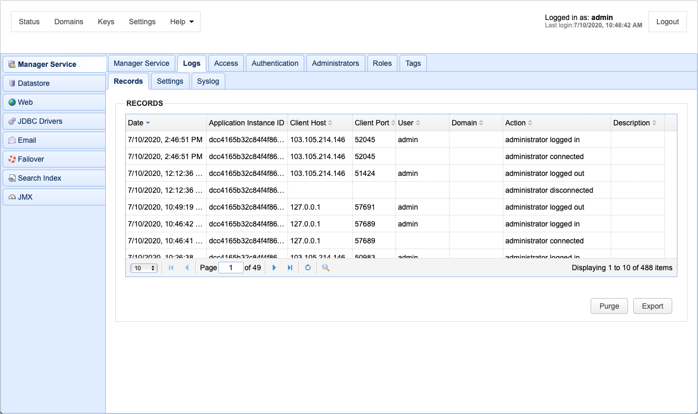Click the client port cell 51424
698x414 pixels.
click(x=375, y=173)
